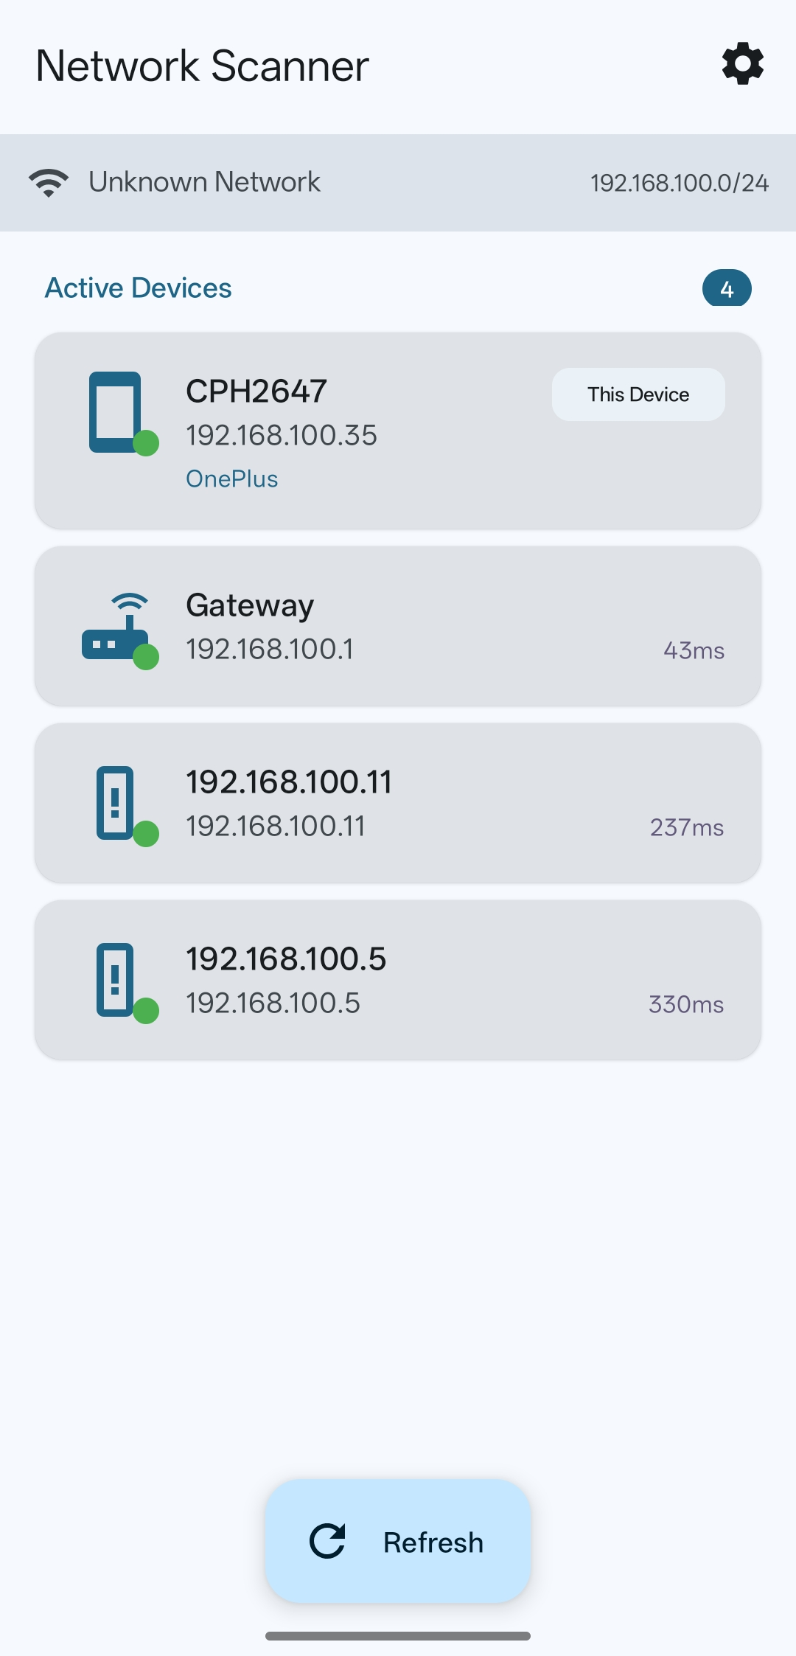Tap the Active Devices section header
The image size is (796, 1656).
[x=139, y=288]
